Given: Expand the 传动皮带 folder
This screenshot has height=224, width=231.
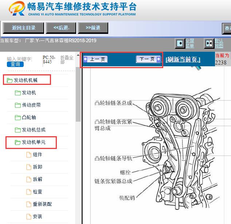Looking at the screenshot, I should pos(31,105).
